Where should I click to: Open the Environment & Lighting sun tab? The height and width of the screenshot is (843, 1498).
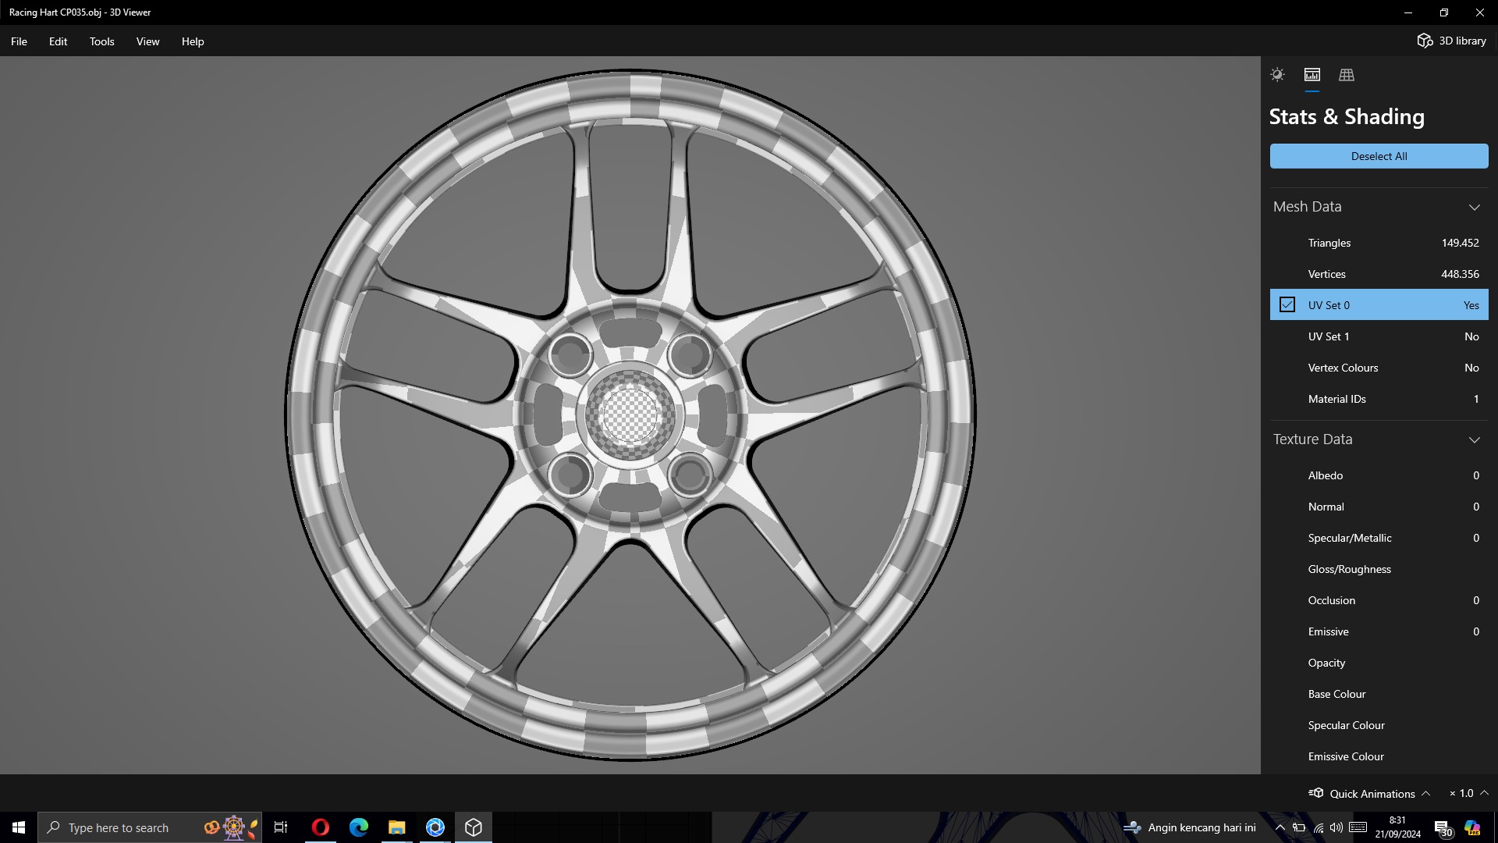tap(1277, 75)
